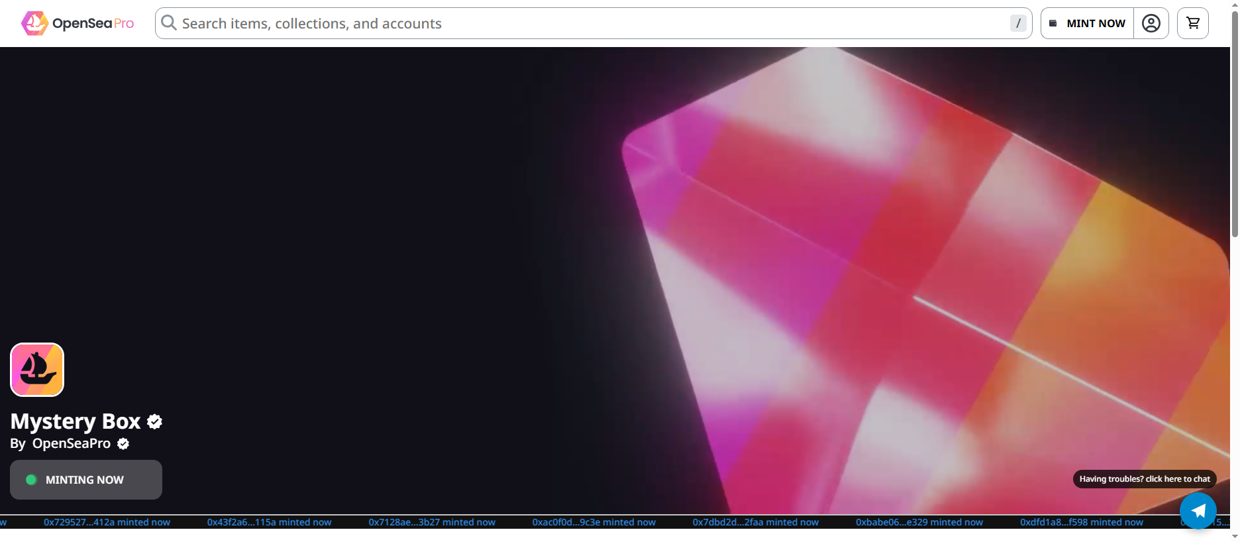Viewport: 1240px width, 542px height.
Task: Click the 0x7dbd2d...2faa minted now entry
Action: tap(756, 522)
